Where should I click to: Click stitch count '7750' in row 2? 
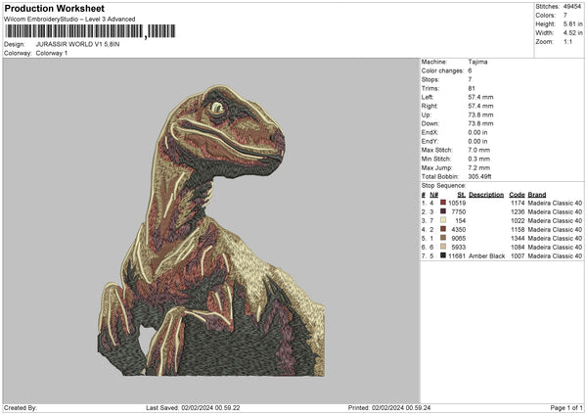point(459,212)
